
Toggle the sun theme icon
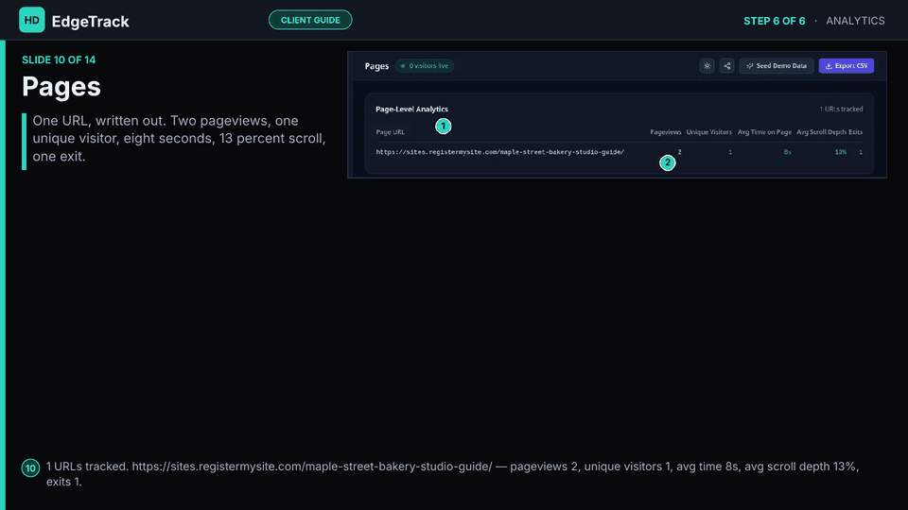click(x=707, y=66)
